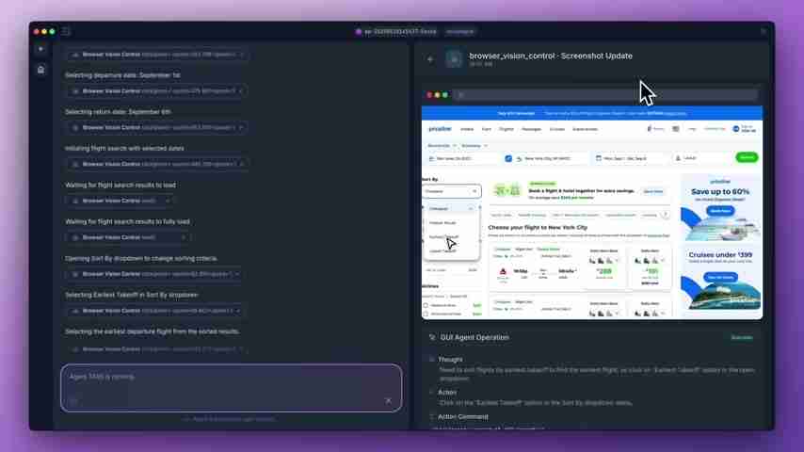Stop the running agent in the input box
The image size is (804, 452).
point(388,401)
